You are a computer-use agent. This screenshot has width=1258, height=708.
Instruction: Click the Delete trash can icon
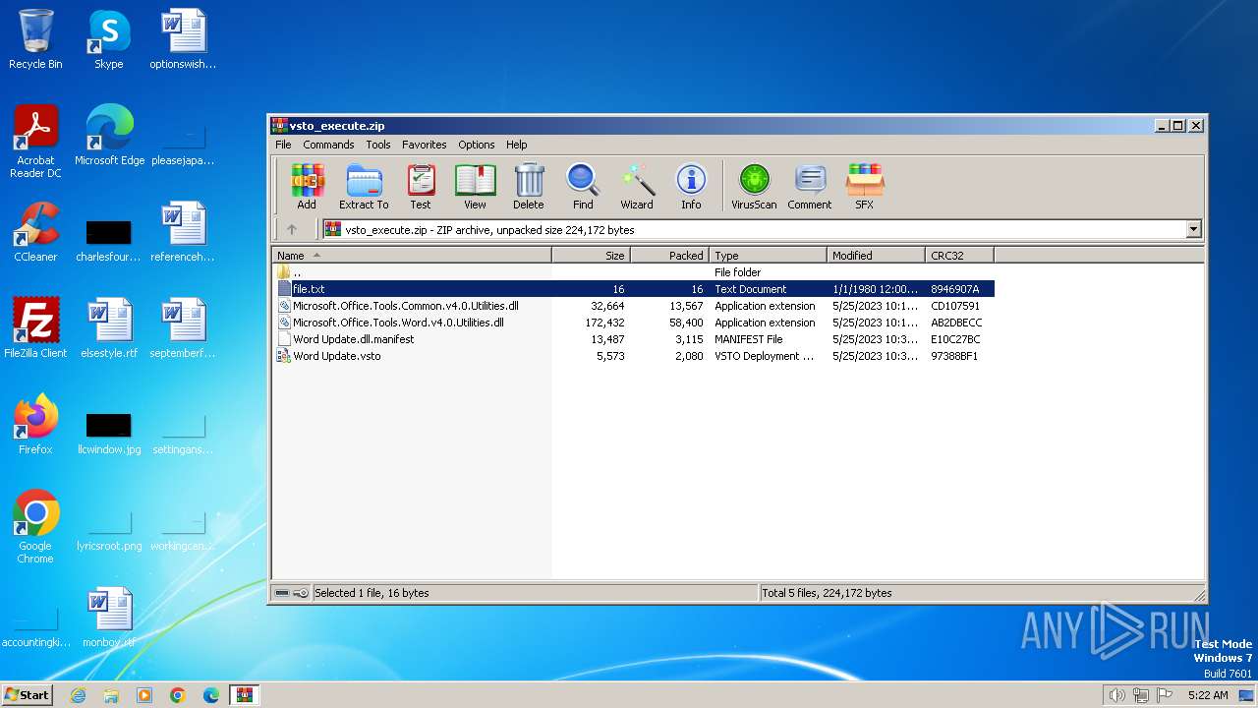point(529,187)
